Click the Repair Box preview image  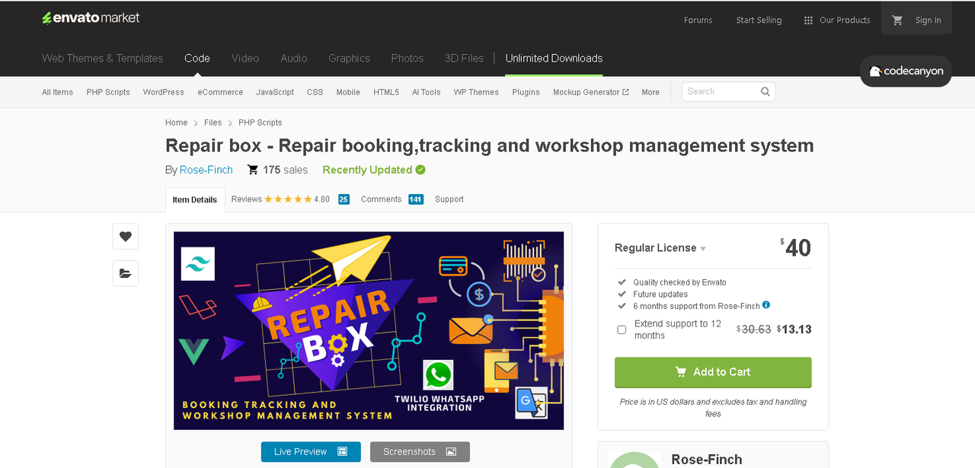[x=369, y=331]
